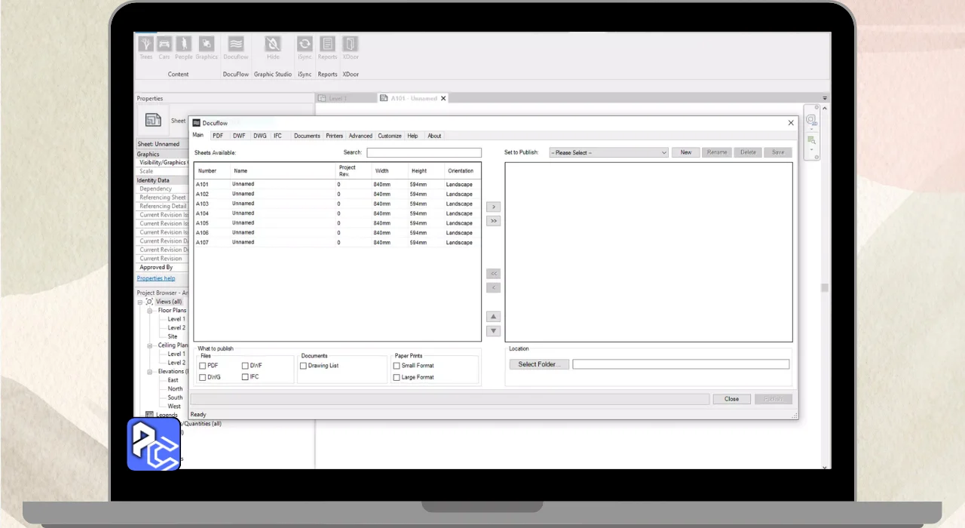Viewport: 965px width, 528px height.
Task: Click the Location folder path field
Action: pyautogui.click(x=681, y=364)
